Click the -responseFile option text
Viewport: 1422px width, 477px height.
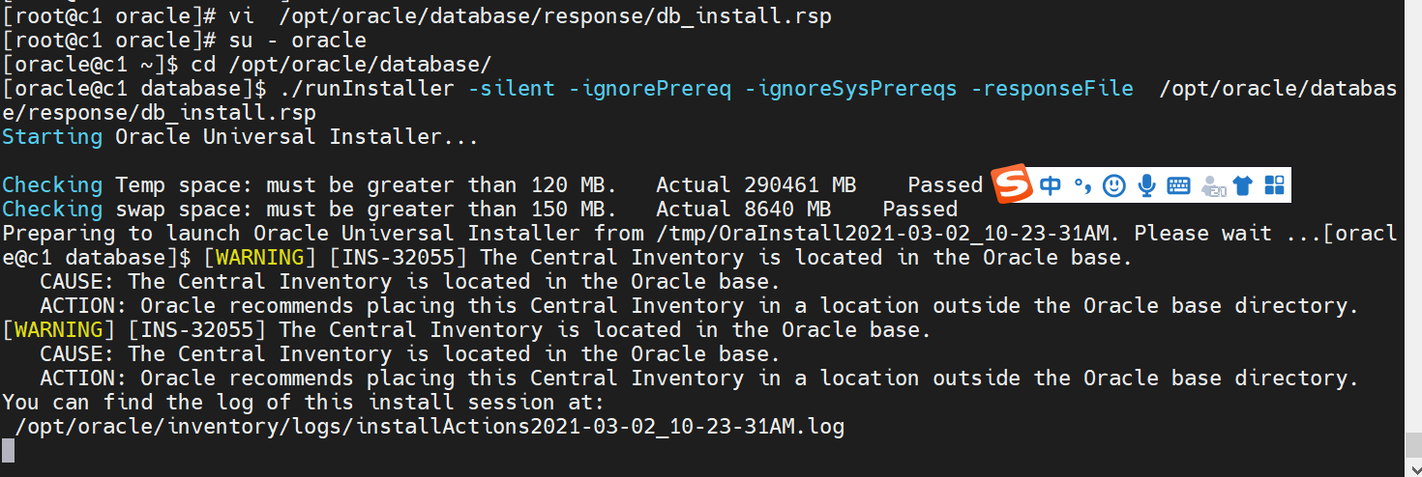click(1052, 89)
